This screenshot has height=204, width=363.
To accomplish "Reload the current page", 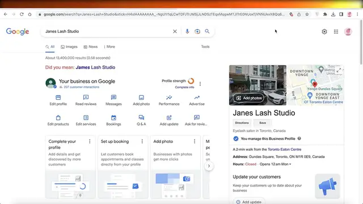I will click(22, 14).
